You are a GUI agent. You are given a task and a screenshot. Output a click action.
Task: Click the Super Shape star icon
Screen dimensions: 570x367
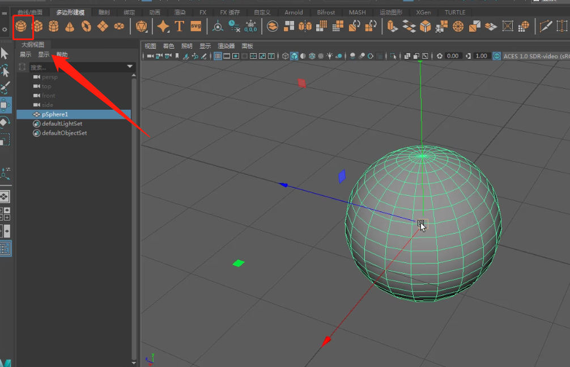click(x=163, y=26)
